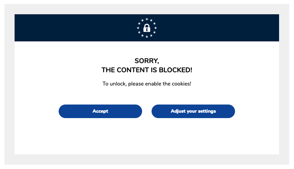Click the word "BLOCKED!" in the heading
The height and width of the screenshot is (169, 294).
(x=176, y=70)
